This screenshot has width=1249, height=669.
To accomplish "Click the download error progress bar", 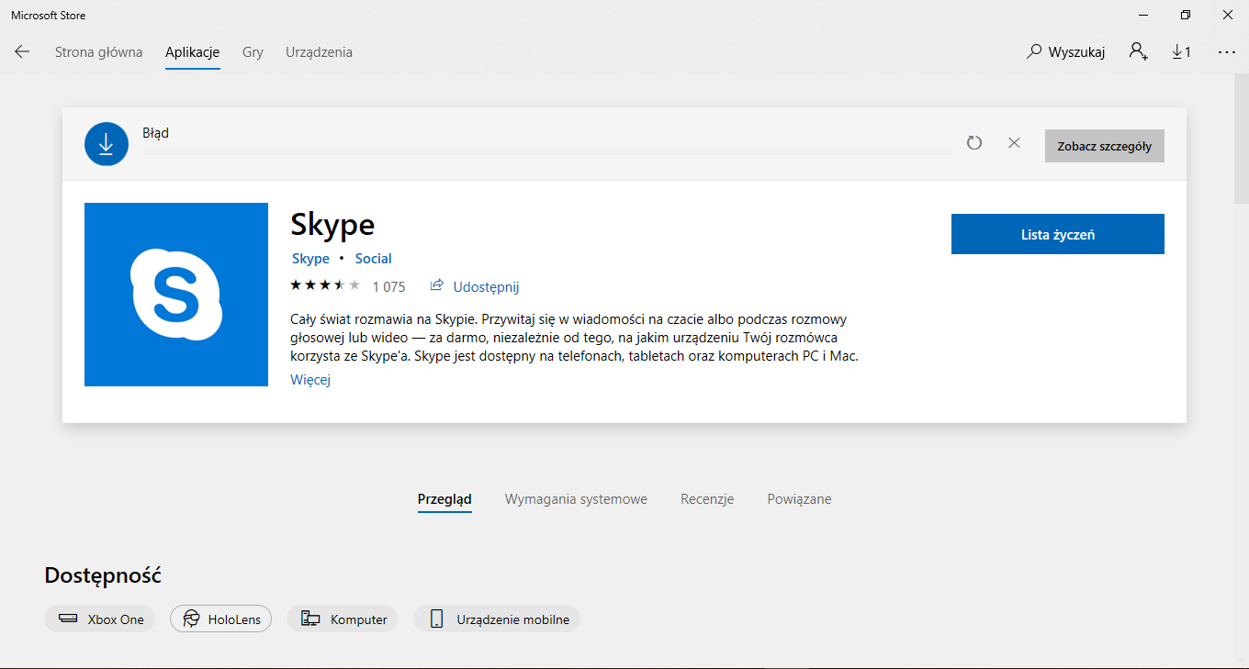I will pyautogui.click(x=547, y=152).
